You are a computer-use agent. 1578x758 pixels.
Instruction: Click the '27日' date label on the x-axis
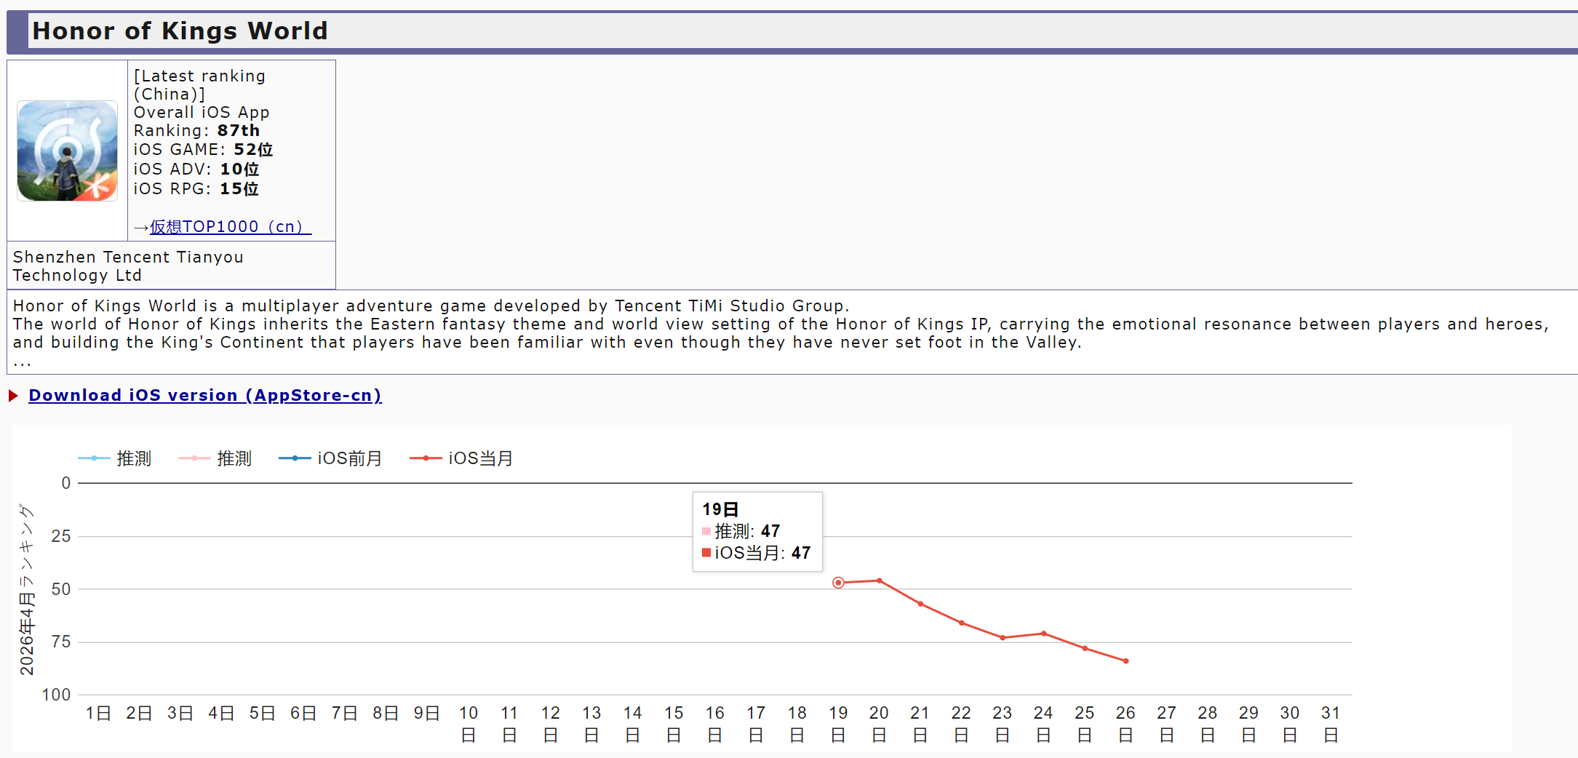coord(1167,724)
